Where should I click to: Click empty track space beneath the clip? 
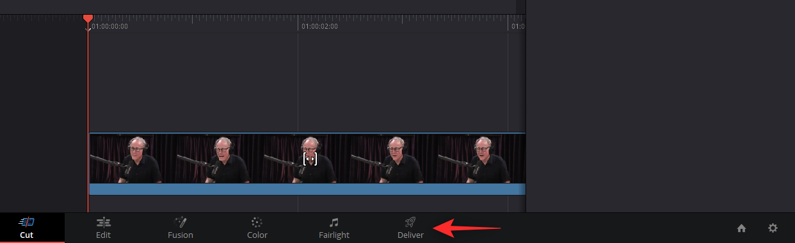click(307, 203)
